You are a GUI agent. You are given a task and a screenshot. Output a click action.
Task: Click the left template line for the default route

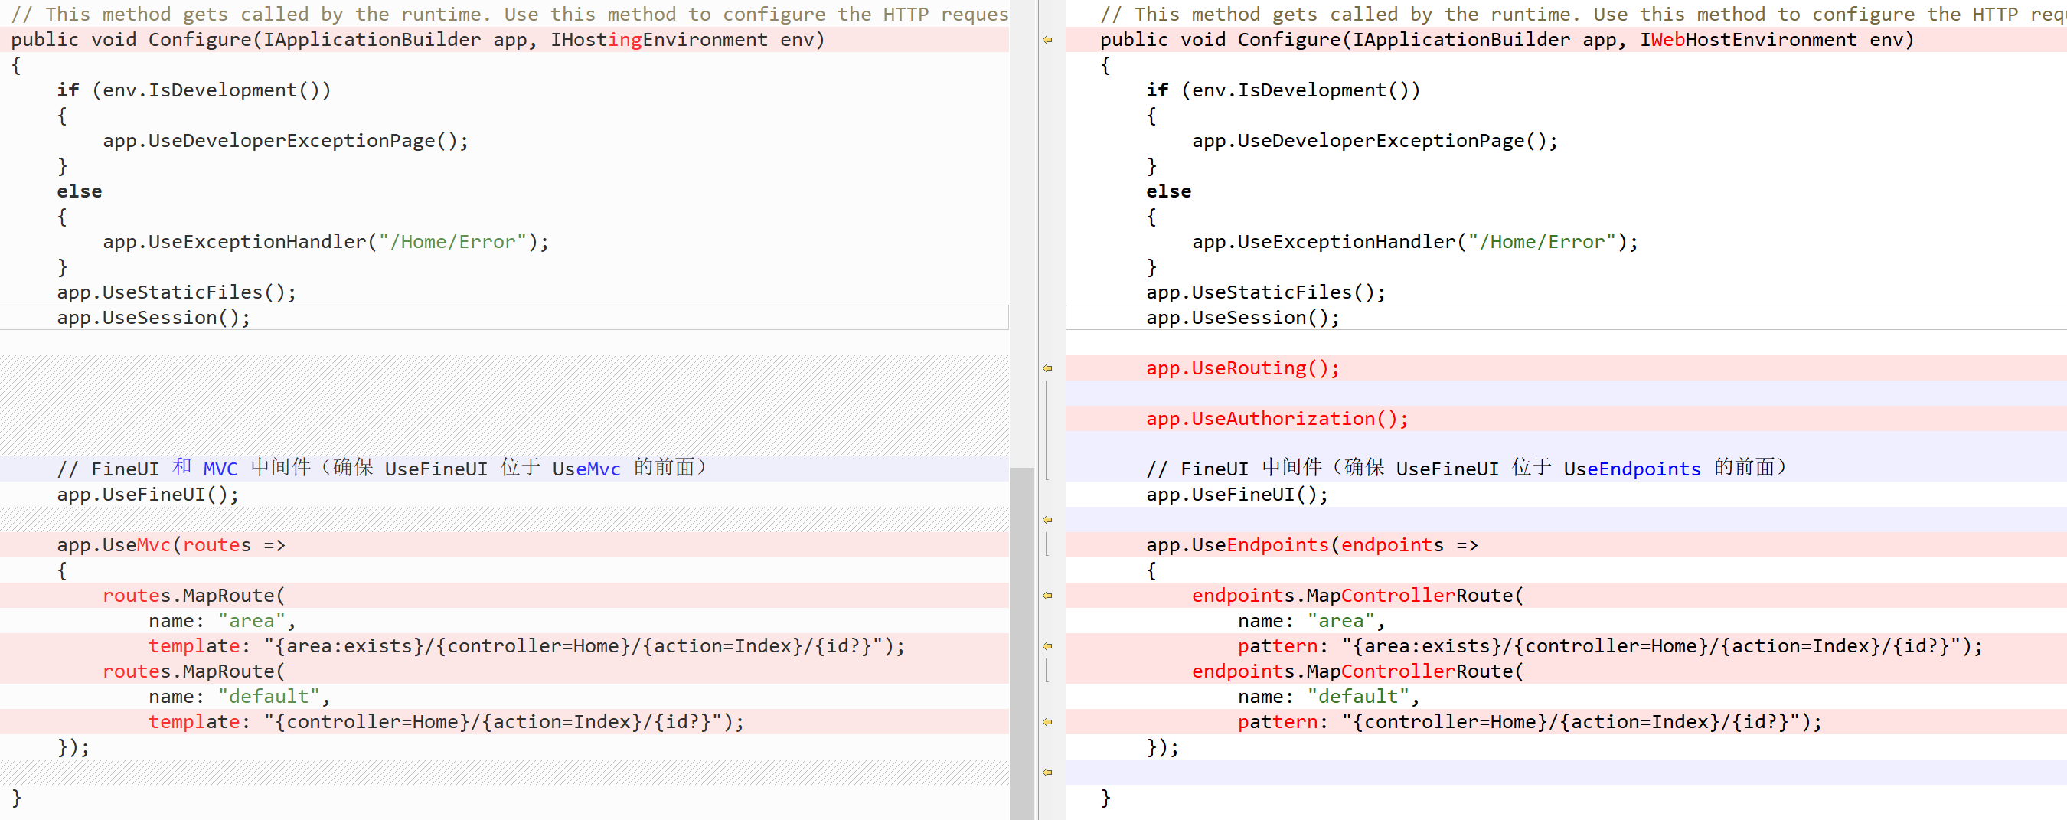tap(446, 722)
